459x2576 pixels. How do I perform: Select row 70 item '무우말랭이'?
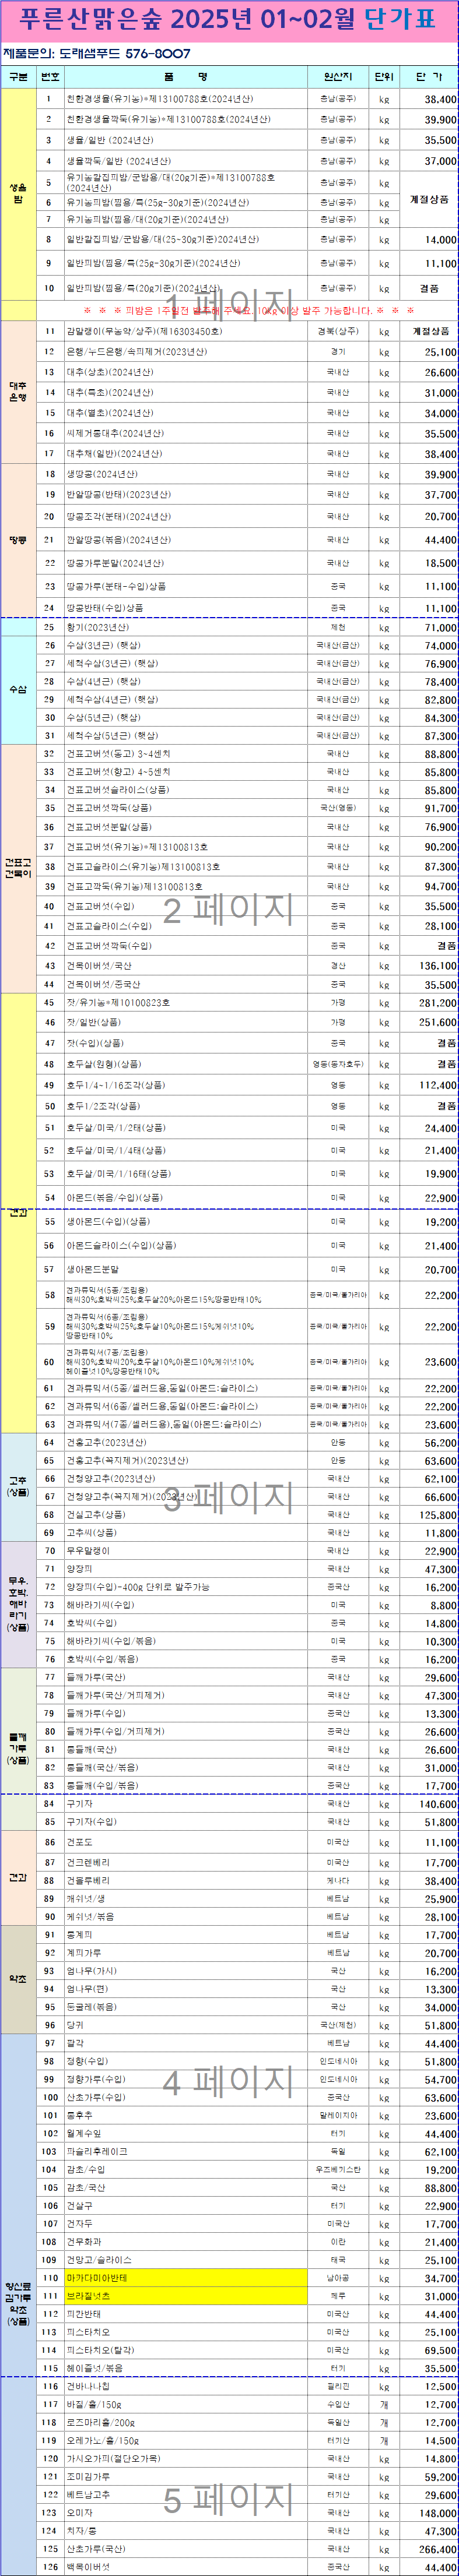point(88,1551)
